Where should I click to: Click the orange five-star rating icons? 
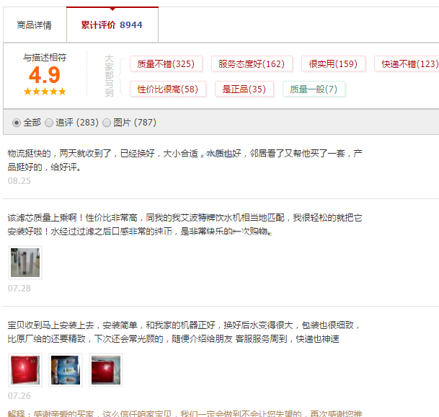tap(45, 92)
